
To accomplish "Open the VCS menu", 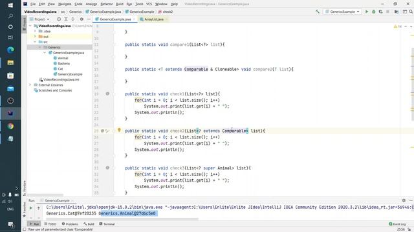I will [149, 4].
